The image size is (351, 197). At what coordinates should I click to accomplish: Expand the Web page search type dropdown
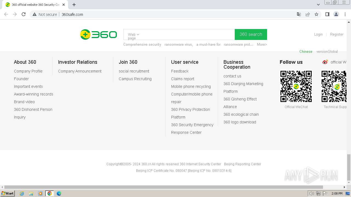pos(134,36)
